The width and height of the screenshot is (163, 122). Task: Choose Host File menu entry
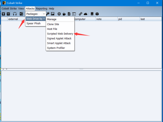(60, 29)
